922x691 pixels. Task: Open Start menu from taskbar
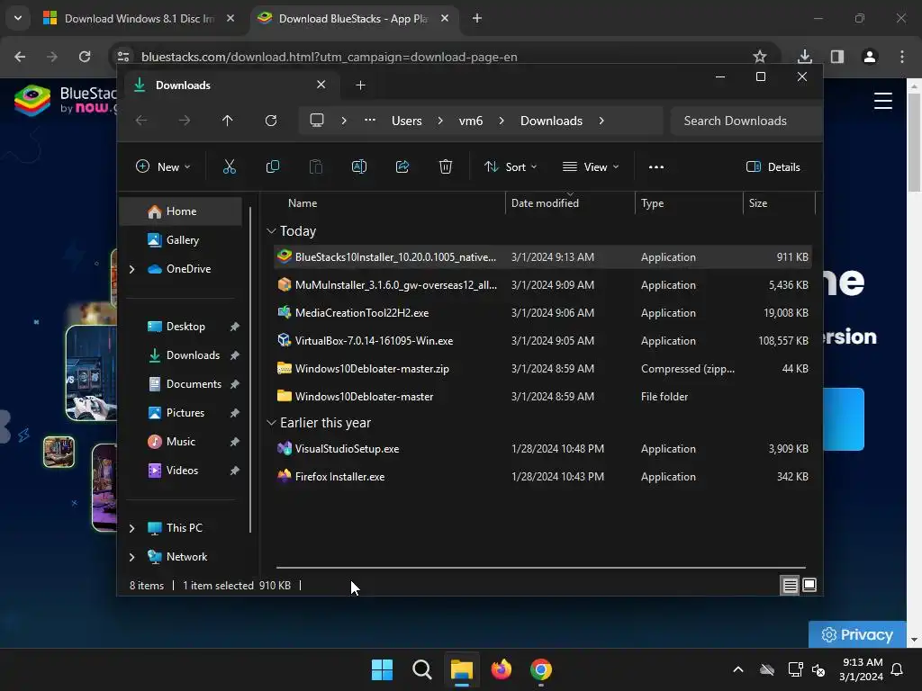382,669
